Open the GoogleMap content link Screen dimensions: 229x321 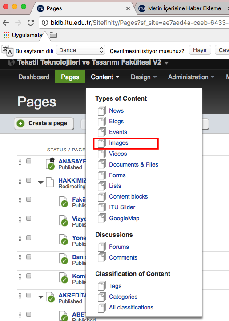tap(124, 219)
